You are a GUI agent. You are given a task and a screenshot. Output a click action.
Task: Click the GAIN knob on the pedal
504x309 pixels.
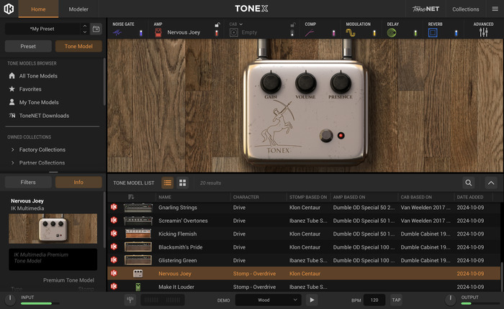tap(273, 81)
